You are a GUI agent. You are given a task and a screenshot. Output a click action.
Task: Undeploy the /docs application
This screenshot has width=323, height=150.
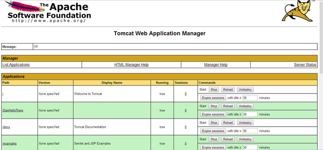(x=245, y=123)
